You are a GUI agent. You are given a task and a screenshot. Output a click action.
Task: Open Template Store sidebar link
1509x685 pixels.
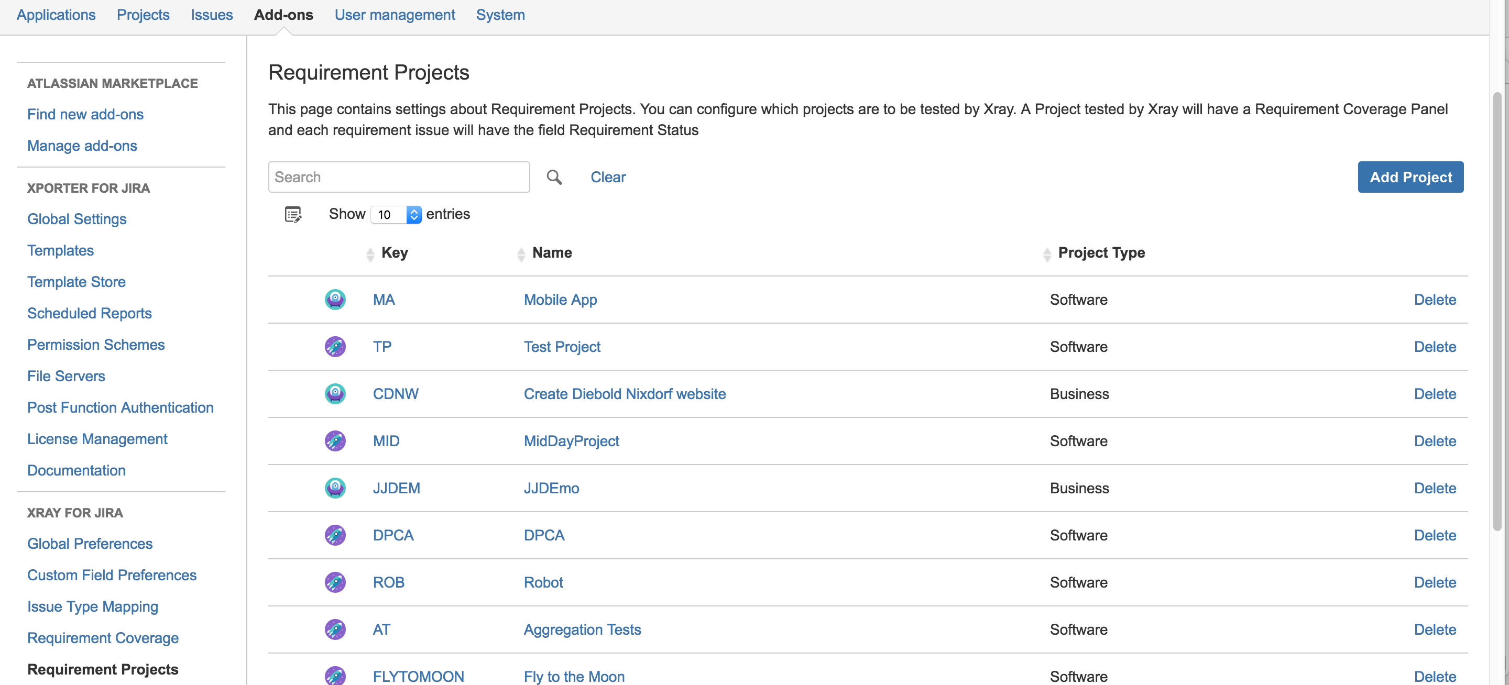point(76,282)
